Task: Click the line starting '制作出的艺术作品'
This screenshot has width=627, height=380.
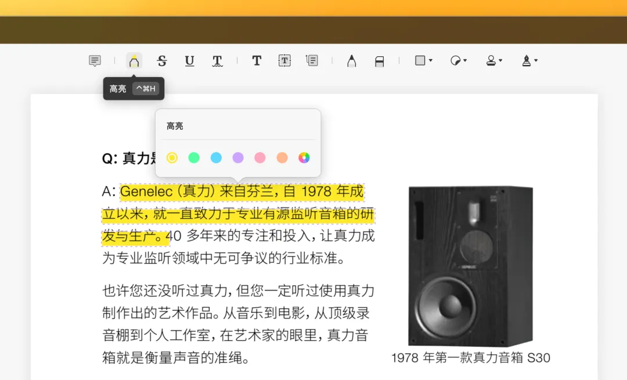Action: (236, 313)
